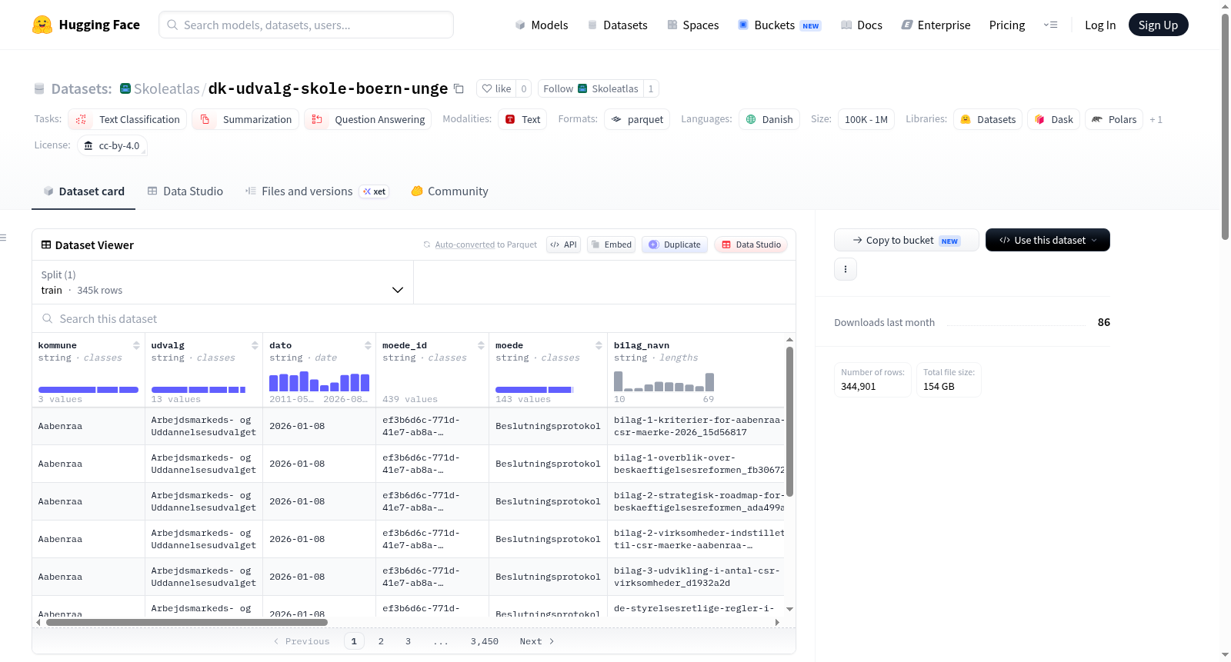Show the additional +1 libraries
1231x662 pixels.
1156,119
